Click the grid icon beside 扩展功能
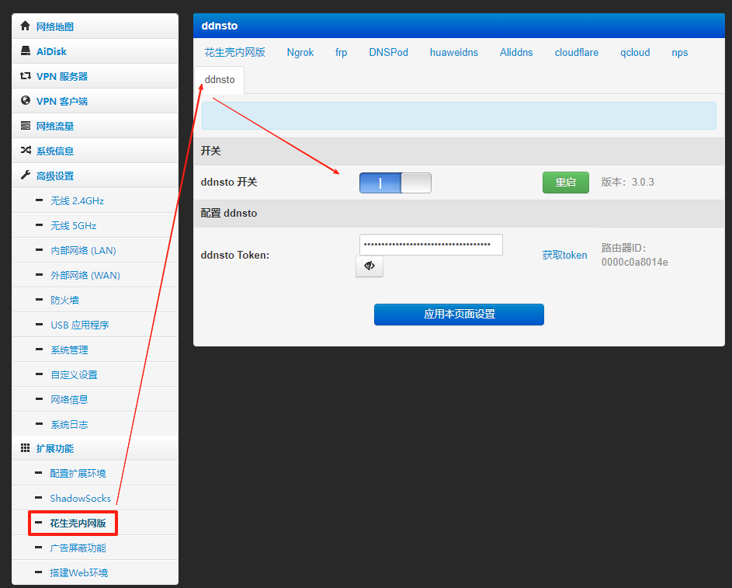Screen dimensions: 732x588 pyautogui.click(x=26, y=448)
